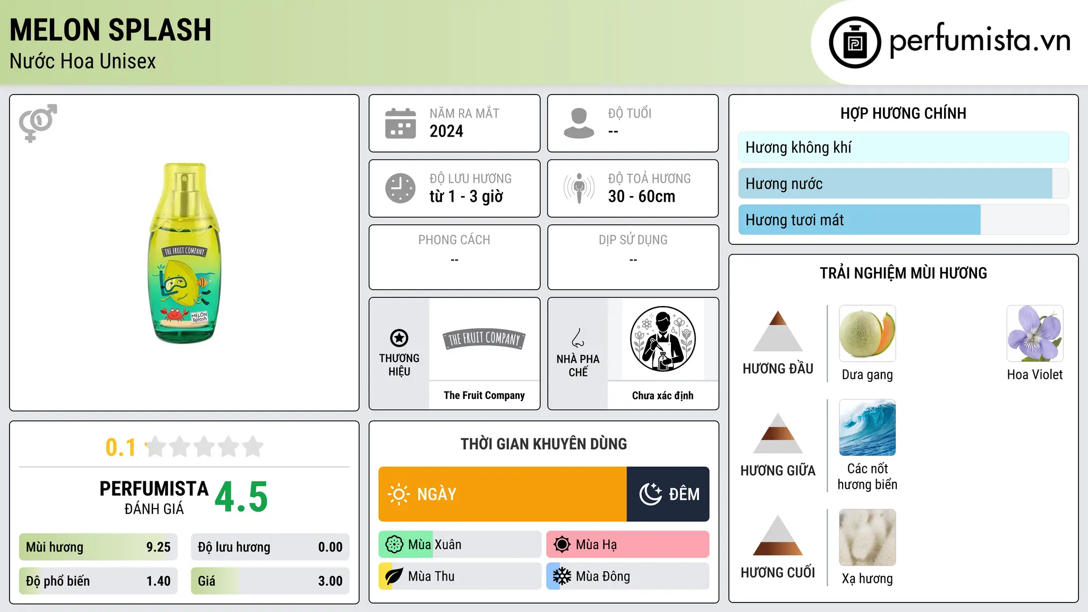Click the Chưa xác định perfumer label
1088x612 pixels.
click(x=662, y=395)
